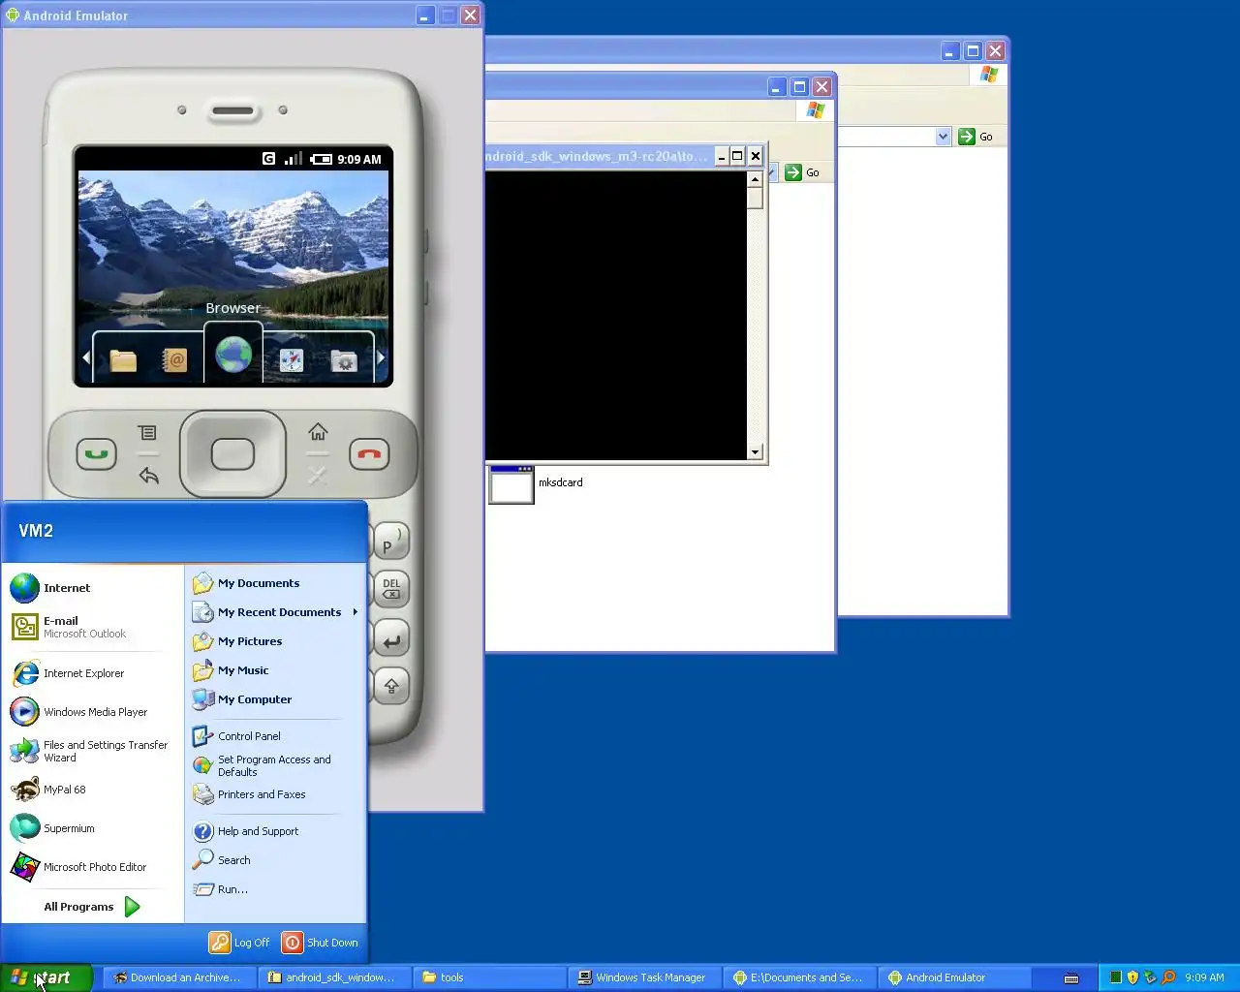Open Internet from the Start menu
Viewport: 1240px width, 992px height.
click(93, 588)
